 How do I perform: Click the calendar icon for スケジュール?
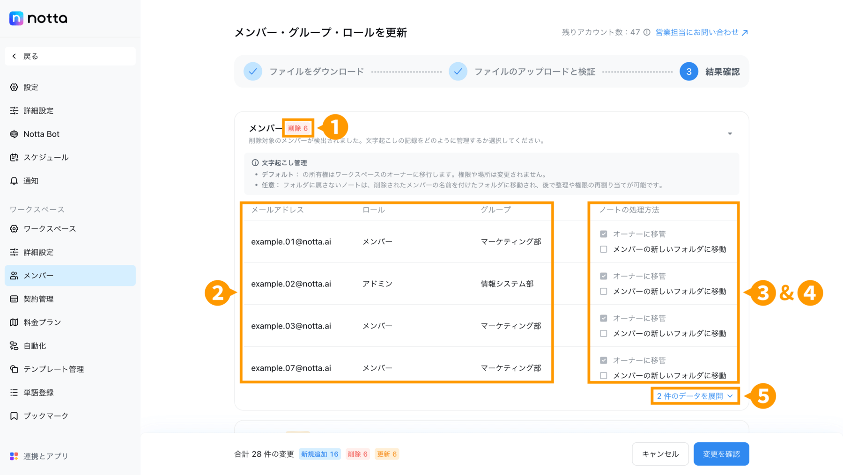pyautogui.click(x=14, y=157)
